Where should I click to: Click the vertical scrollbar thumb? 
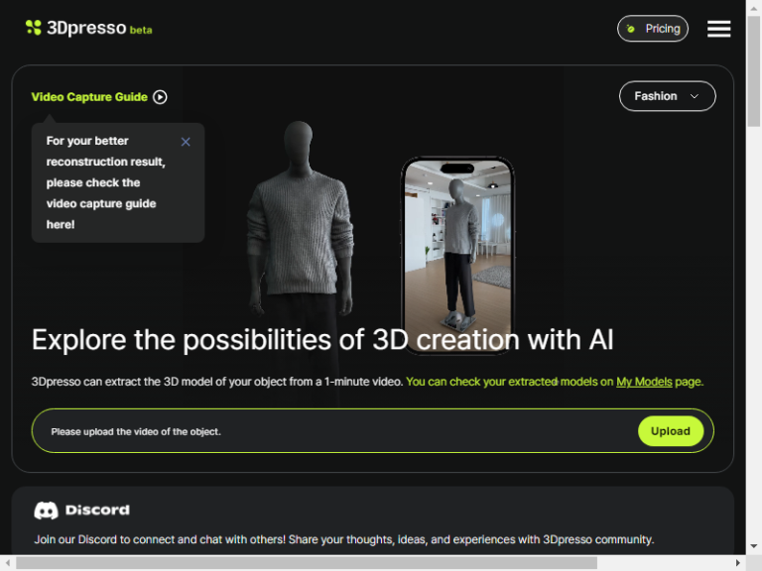[x=754, y=70]
